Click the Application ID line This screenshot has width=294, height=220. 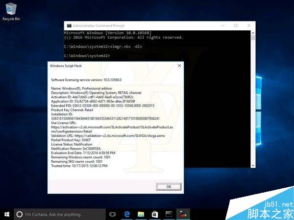[93, 101]
